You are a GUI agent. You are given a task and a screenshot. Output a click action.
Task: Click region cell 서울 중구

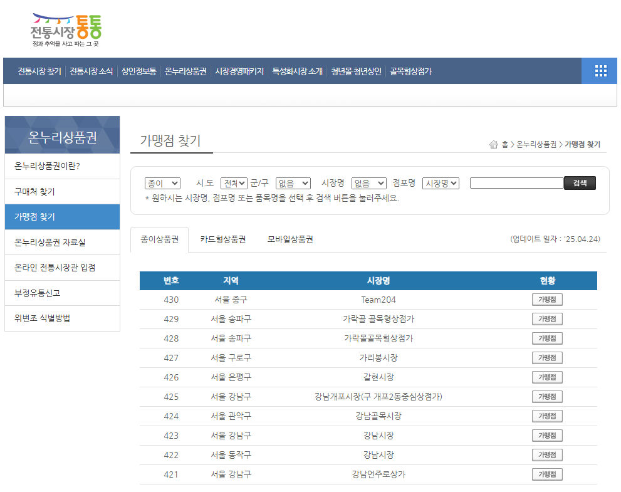tap(231, 300)
